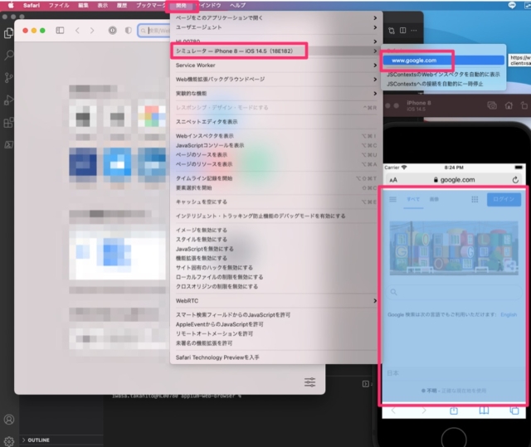
Task: Toggle イメージを無効にする
Action: (x=275, y=230)
